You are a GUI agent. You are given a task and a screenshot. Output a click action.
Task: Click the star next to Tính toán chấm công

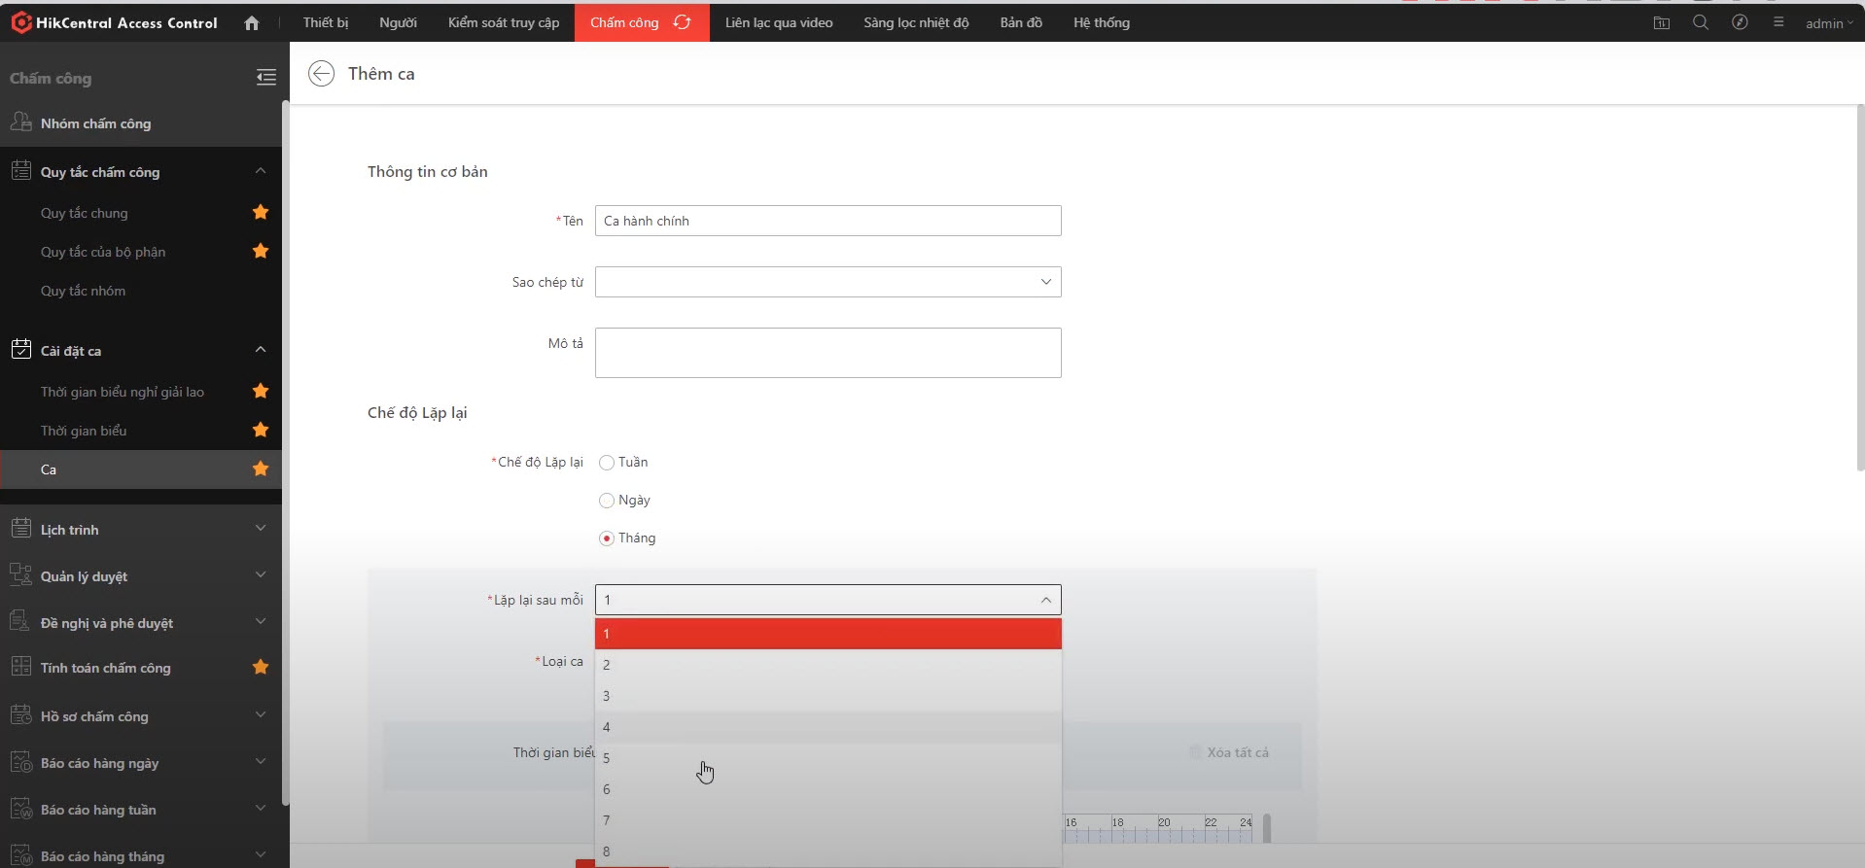pyautogui.click(x=261, y=668)
